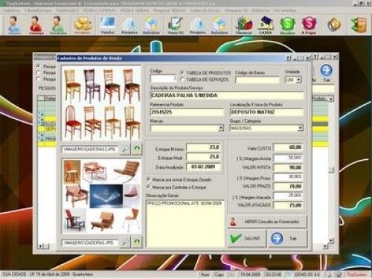Click green refresh beside IMAGENS\CADEIRAS.JPG path

point(137,243)
